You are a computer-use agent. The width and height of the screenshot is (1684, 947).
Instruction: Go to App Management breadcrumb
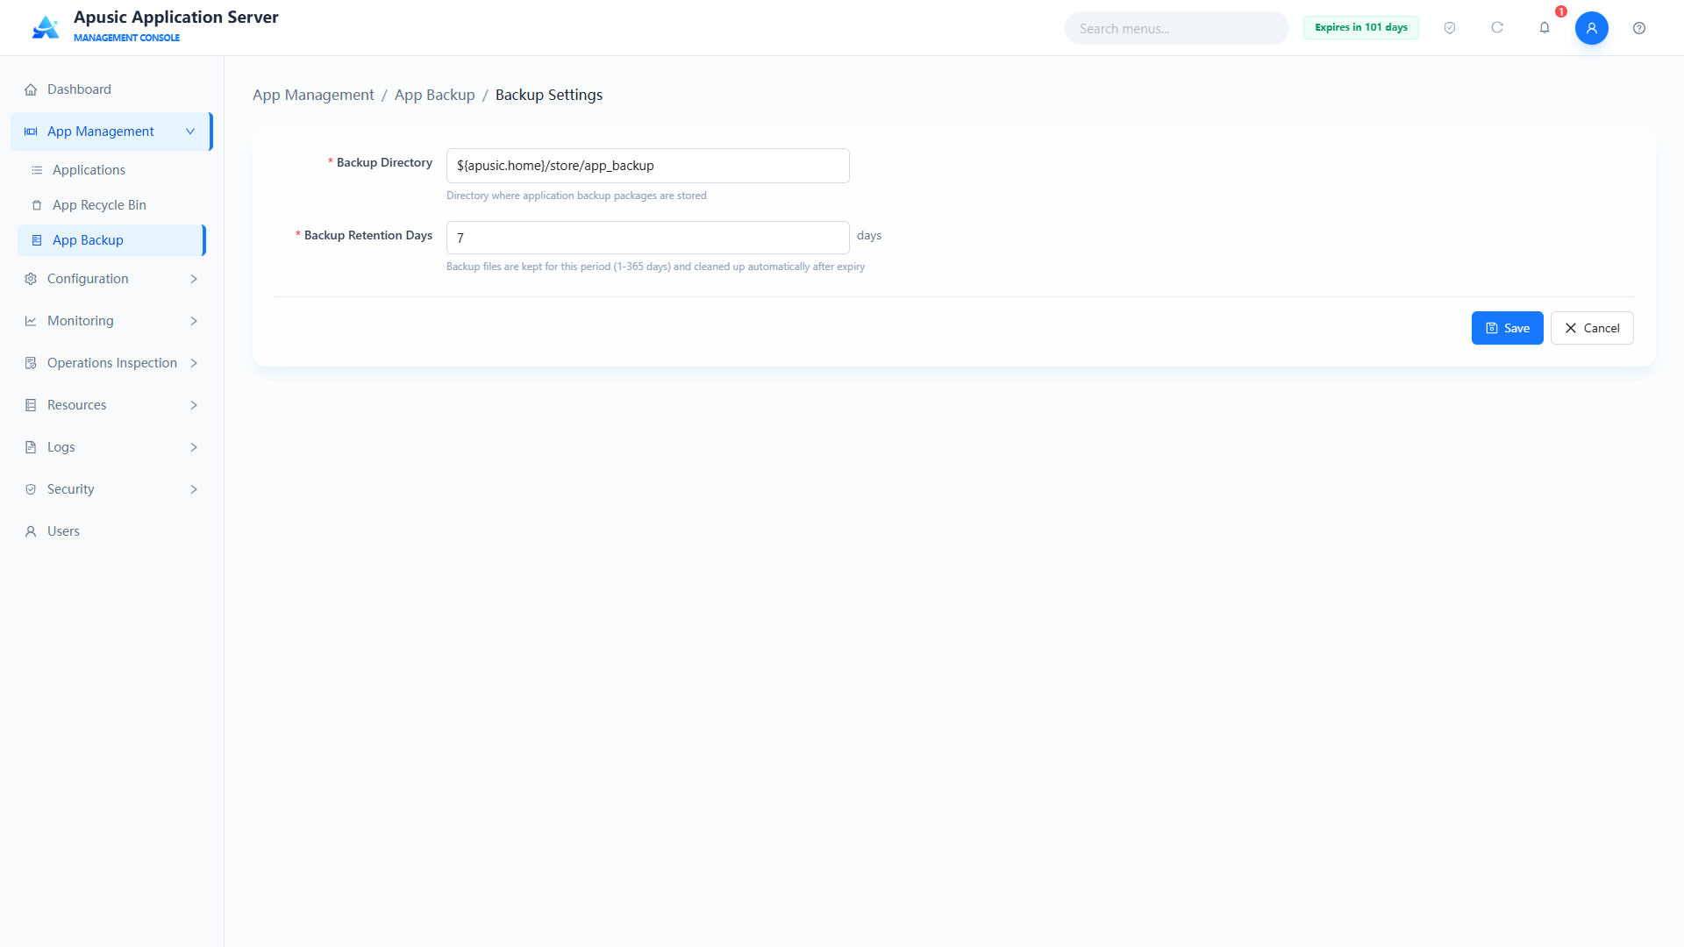tap(313, 95)
